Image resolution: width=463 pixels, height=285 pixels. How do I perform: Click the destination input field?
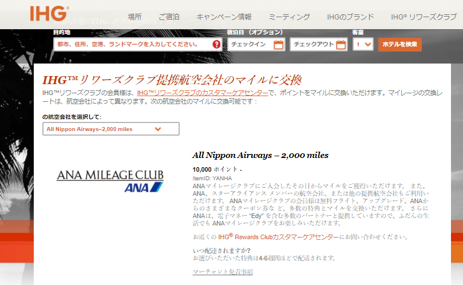point(137,44)
